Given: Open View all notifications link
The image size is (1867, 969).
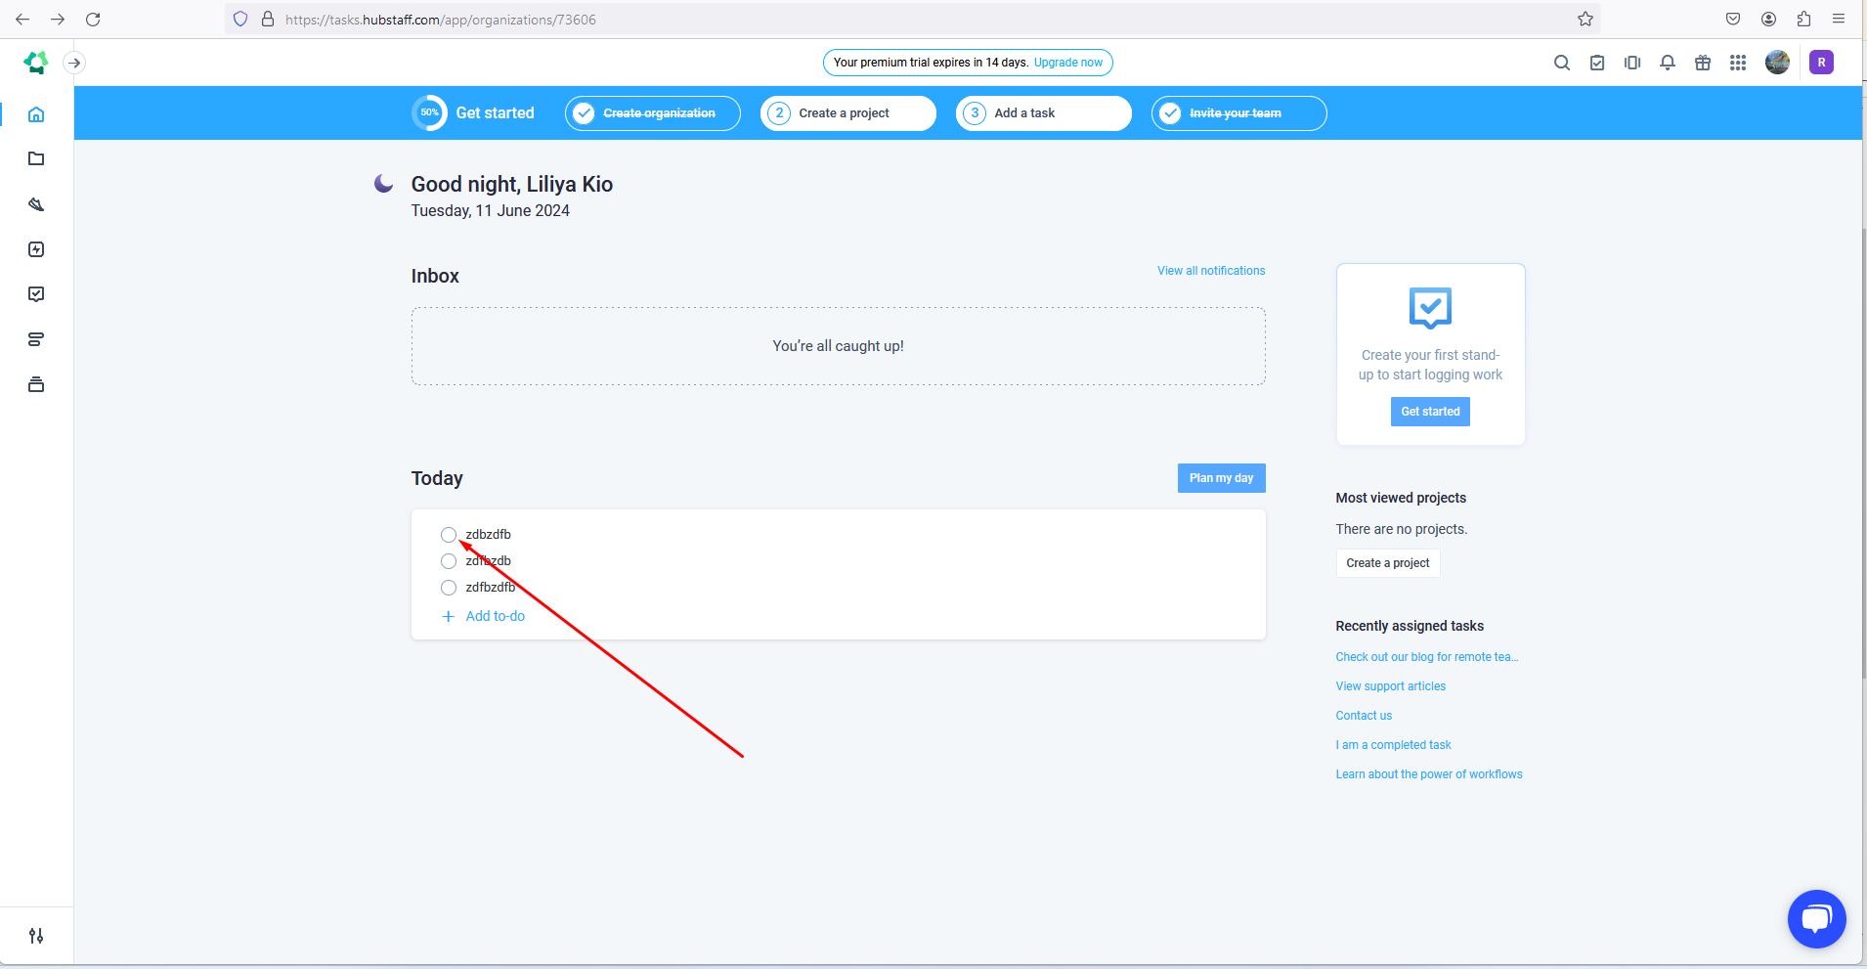Looking at the screenshot, I should coord(1211,271).
